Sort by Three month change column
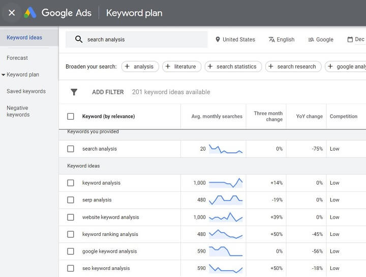The height and width of the screenshot is (277, 366). click(x=268, y=116)
